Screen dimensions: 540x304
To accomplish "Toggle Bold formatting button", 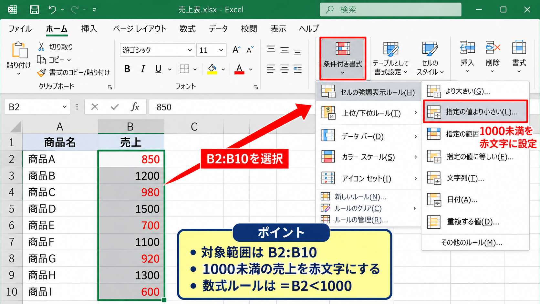I will [127, 69].
